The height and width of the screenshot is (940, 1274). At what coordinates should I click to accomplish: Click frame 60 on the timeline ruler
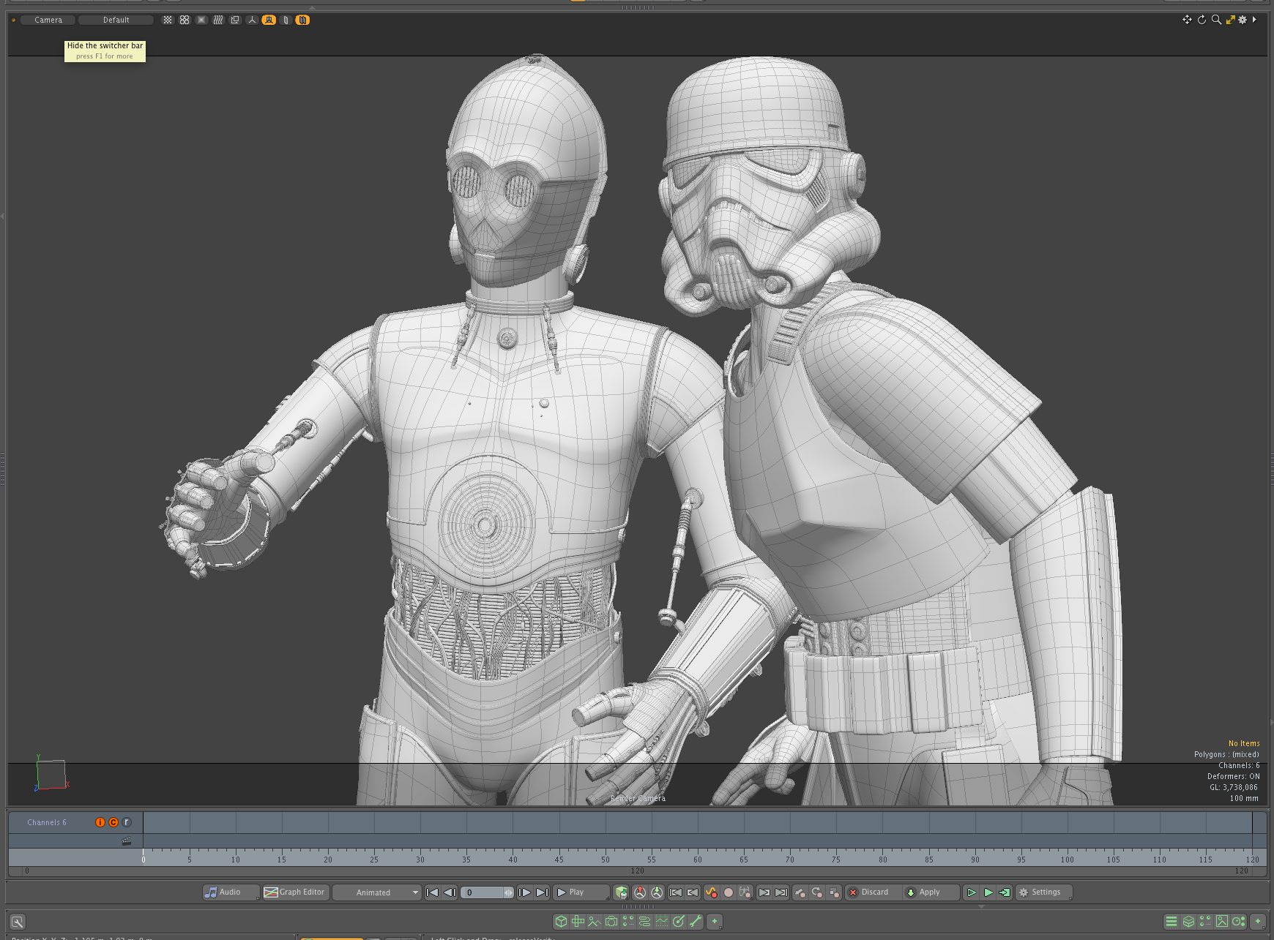(x=697, y=857)
